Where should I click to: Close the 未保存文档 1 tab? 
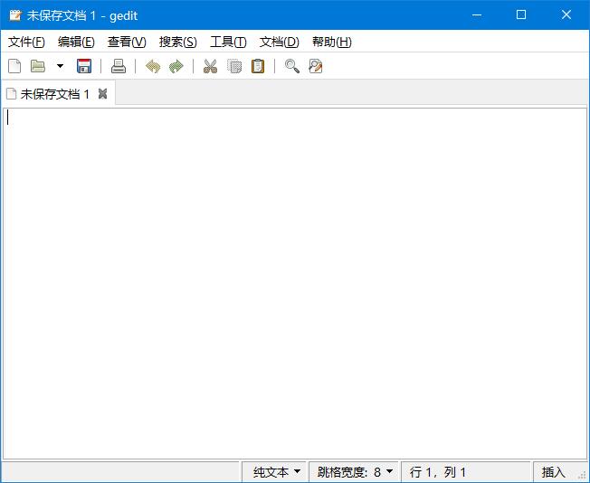coord(102,94)
